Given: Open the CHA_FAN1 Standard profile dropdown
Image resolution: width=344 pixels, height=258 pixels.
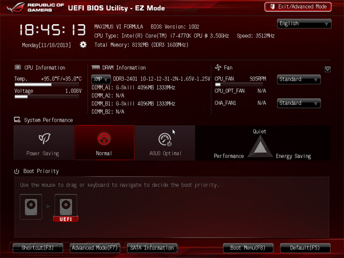Looking at the screenshot, I should 299,103.
